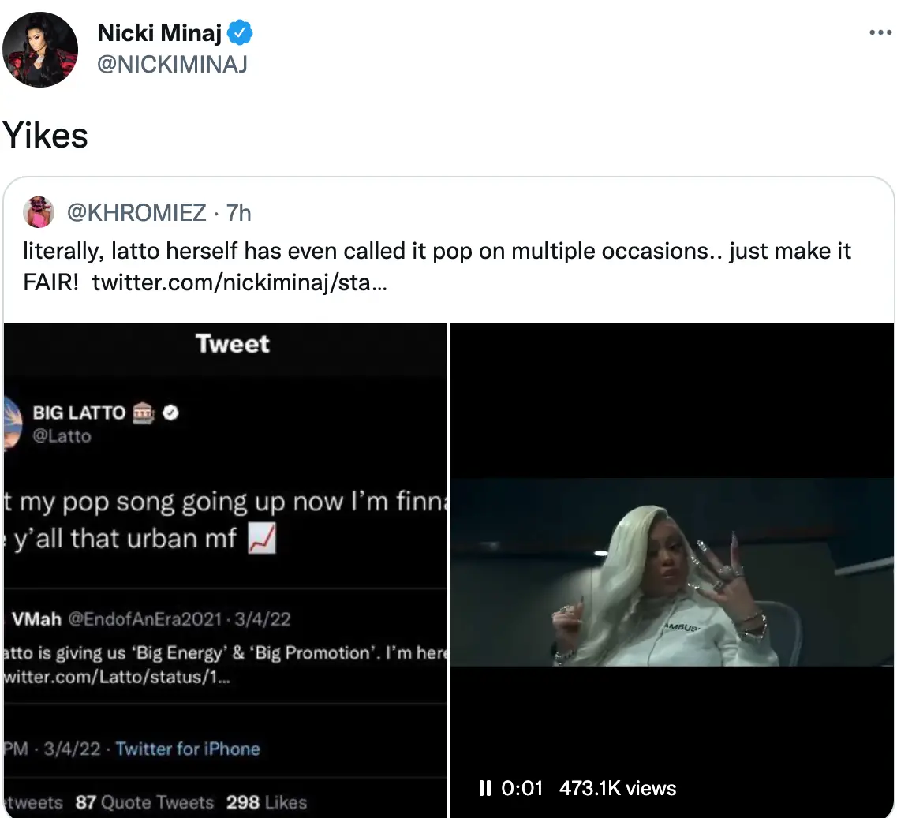Click the blue verified badge
Image resolution: width=897 pixels, height=818 pixels.
tap(240, 33)
